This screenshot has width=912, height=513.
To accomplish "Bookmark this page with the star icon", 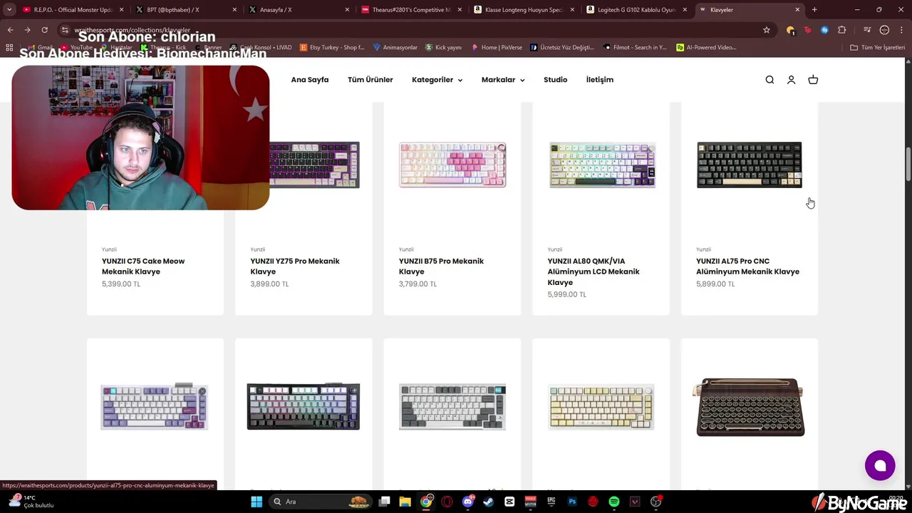I will pyautogui.click(x=767, y=30).
